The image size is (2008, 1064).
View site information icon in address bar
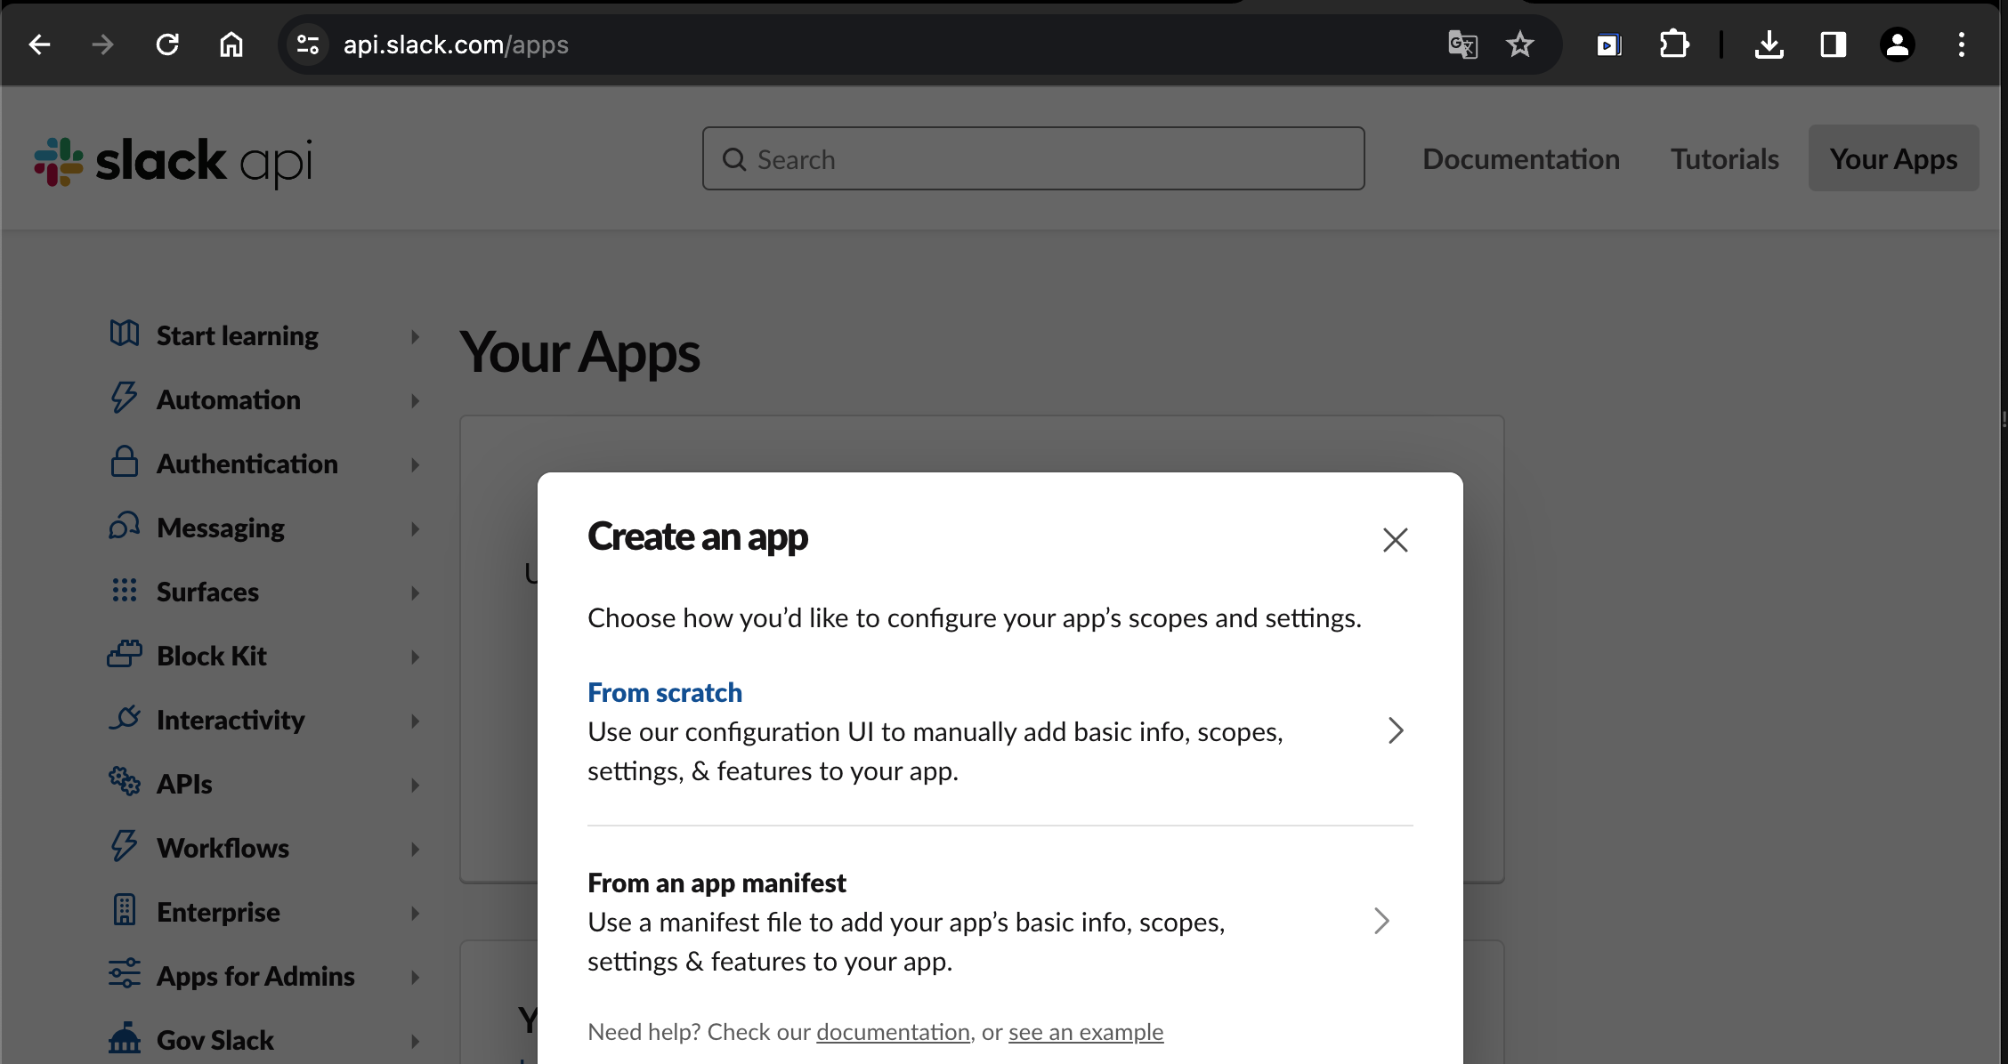308,44
